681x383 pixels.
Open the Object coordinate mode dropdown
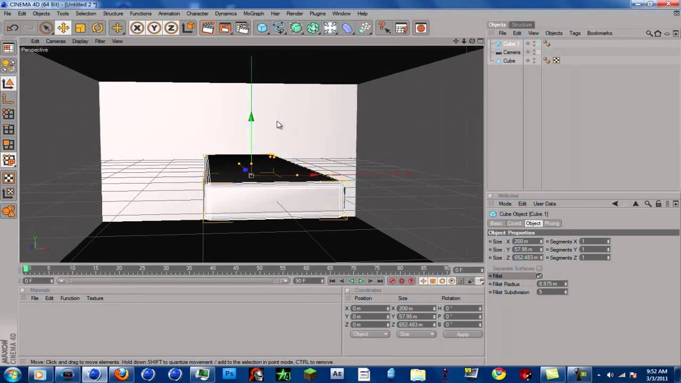point(370,334)
